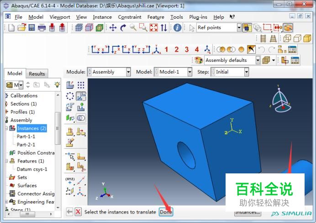Screen dimensions: 316x223
Task: Select the Translate Instance tool
Action: [x=81, y=96]
